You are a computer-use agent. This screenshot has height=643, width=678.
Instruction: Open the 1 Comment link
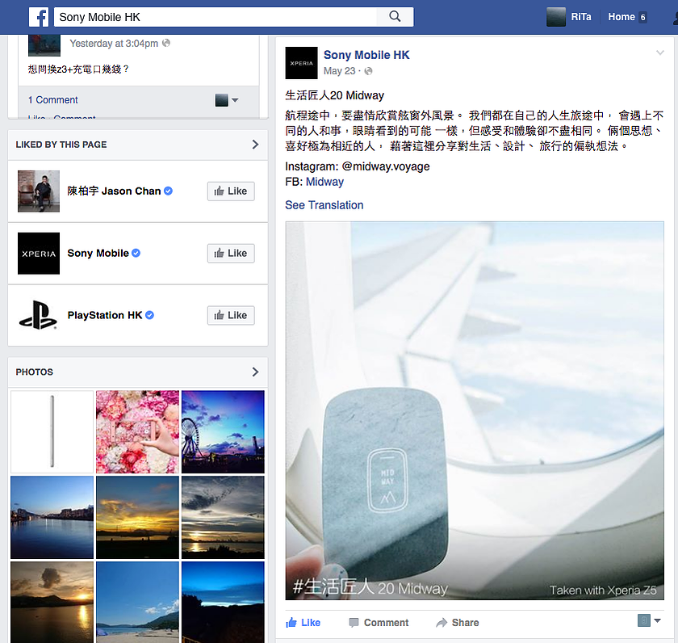(52, 100)
